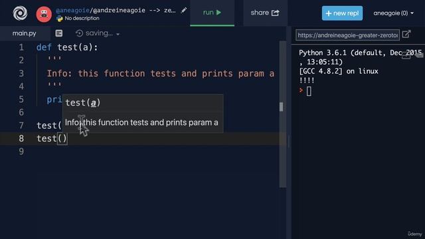Click the tooltip Info description text
Image resolution: width=425 pixels, height=239 pixels.
141,122
